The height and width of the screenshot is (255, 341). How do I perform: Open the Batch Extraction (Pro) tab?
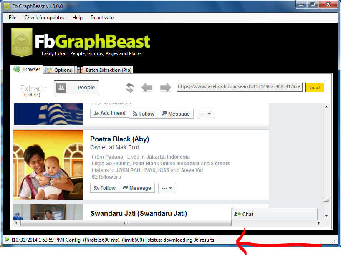[104, 70]
